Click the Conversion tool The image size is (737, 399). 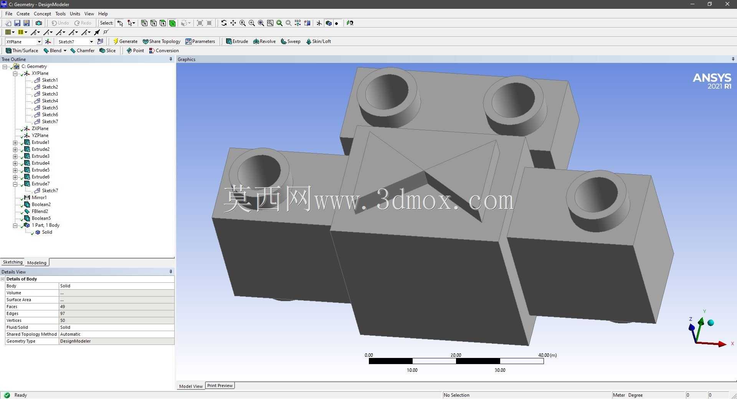(x=164, y=51)
